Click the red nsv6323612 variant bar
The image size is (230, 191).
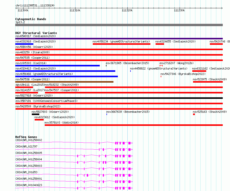(x=39, y=120)
